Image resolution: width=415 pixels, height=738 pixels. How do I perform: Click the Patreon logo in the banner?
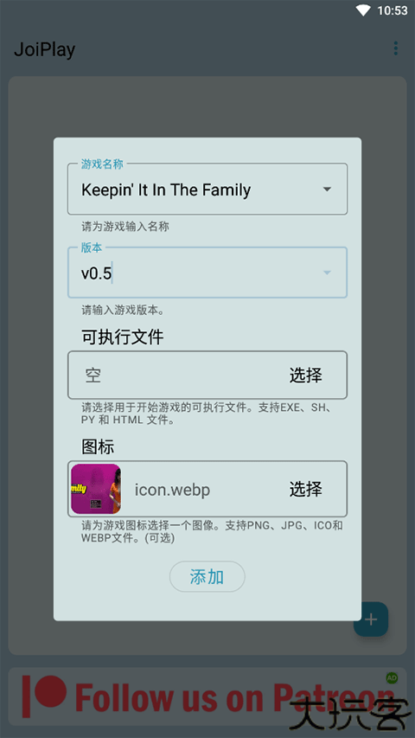coord(45,695)
